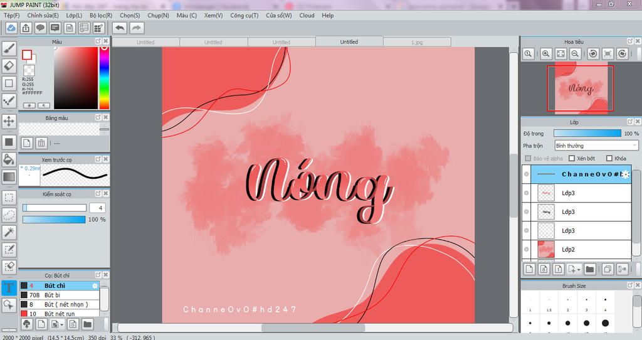Viewport: 642px width, 340px height.
Task: Open the Tệp(F) menu
Action: pos(11,15)
